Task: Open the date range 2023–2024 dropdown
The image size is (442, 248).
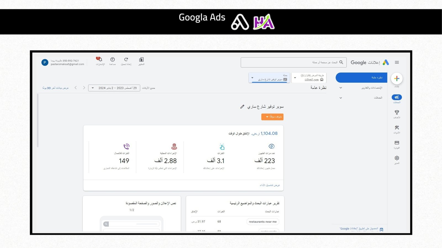Action: [x=114, y=88]
